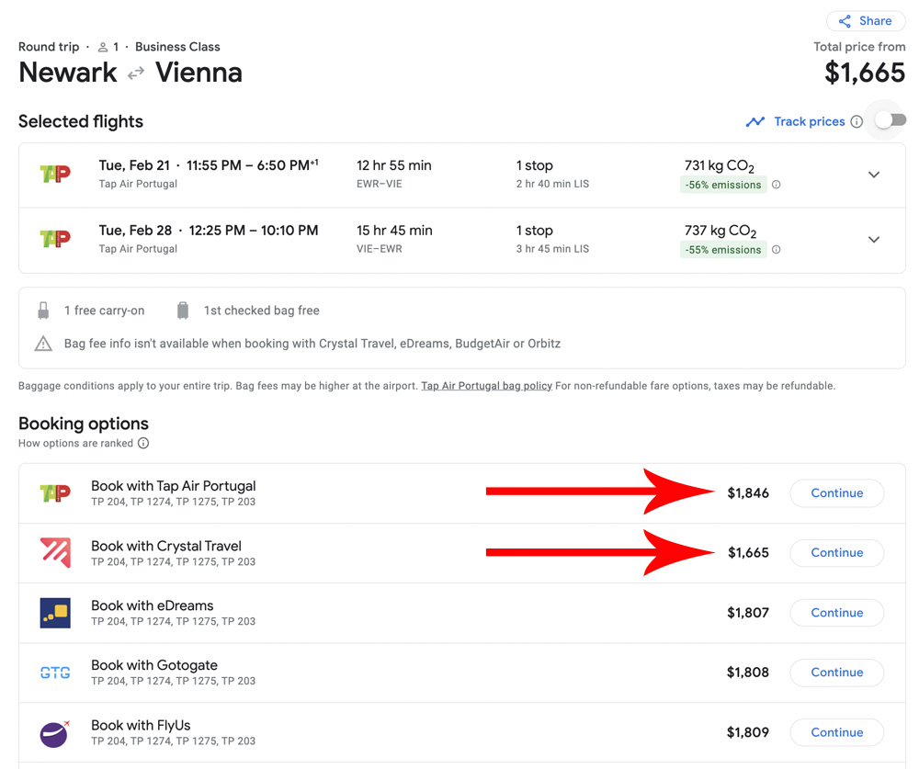
Task: Click the passenger count person icon
Action: pos(103,47)
